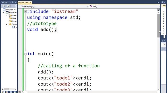The height and width of the screenshot is (93, 167).
Task: Click the editor split window handle icon
Action: (159, 10)
